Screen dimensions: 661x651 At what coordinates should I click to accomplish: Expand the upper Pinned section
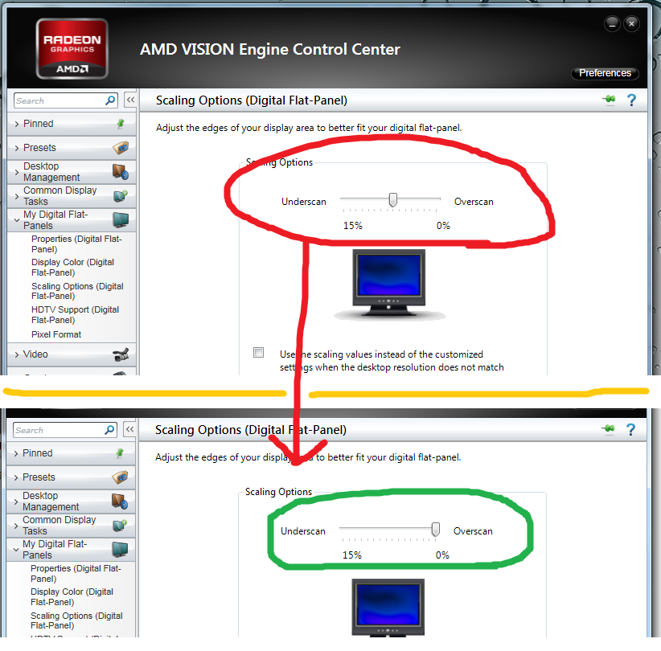17,124
